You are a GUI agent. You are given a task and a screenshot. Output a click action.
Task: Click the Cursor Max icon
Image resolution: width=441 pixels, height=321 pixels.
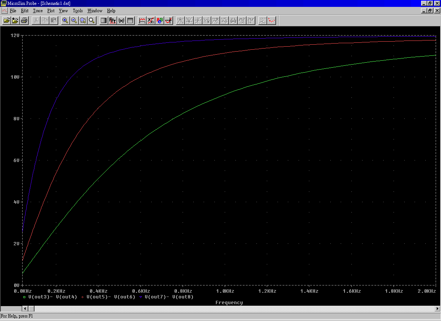pos(216,21)
